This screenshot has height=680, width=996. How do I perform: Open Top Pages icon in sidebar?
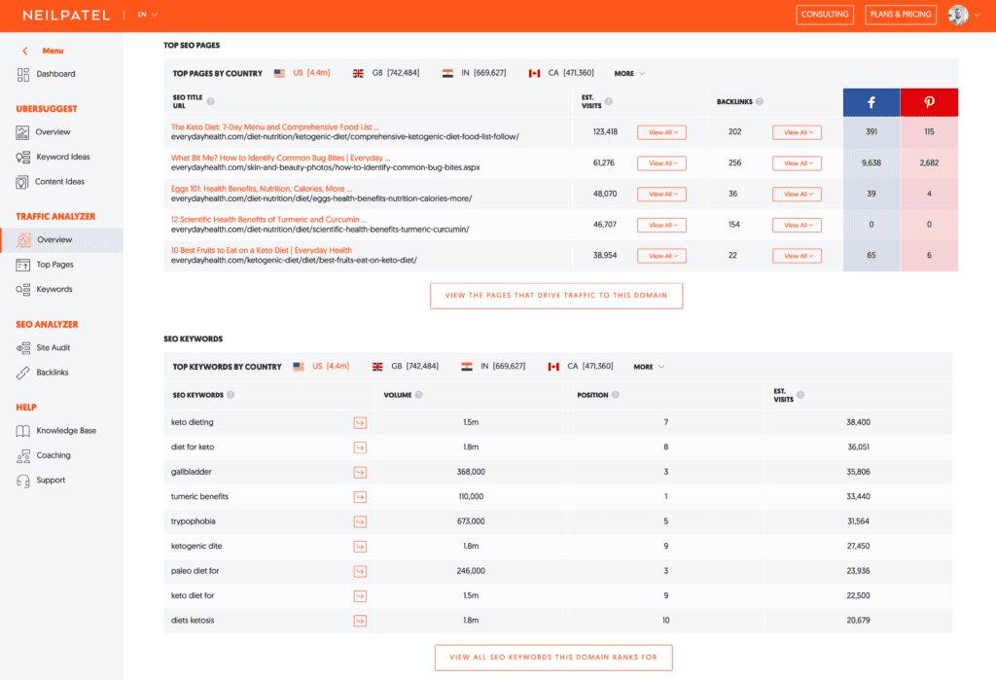tap(23, 265)
